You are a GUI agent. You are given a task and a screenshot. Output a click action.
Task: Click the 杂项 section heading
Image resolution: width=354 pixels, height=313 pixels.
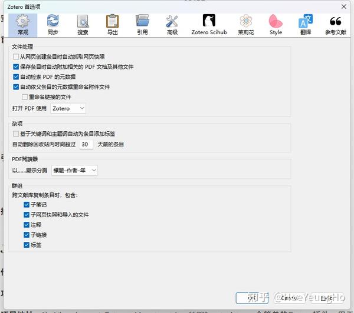tap(17, 124)
